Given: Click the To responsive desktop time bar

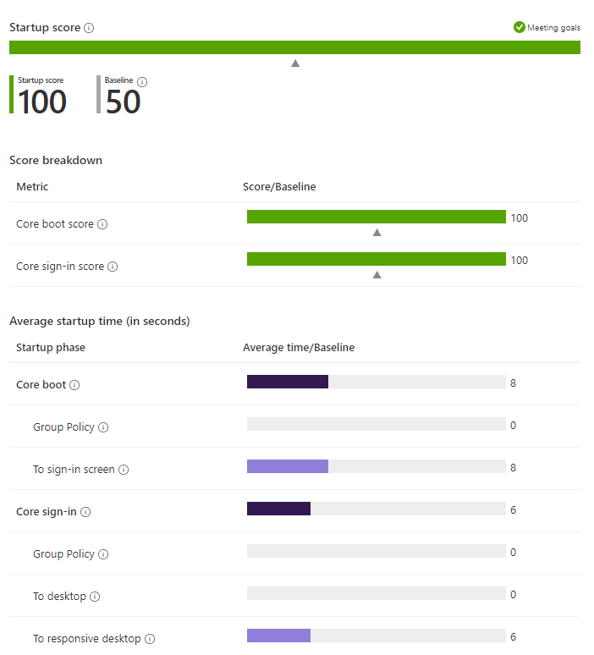Looking at the screenshot, I should [x=377, y=636].
